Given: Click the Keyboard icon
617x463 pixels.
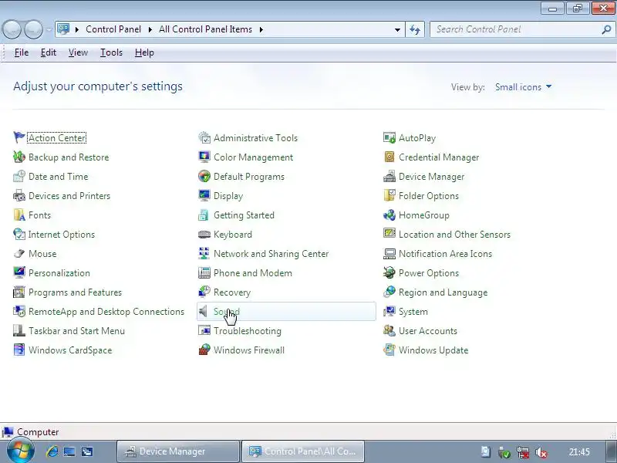Looking at the screenshot, I should [x=204, y=235].
